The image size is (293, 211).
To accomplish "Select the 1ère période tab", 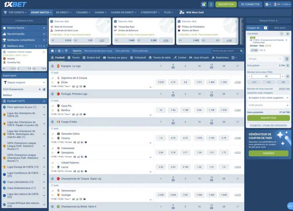I will tap(122, 51).
